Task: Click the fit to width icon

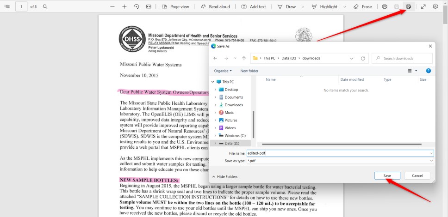Action: pos(149,6)
